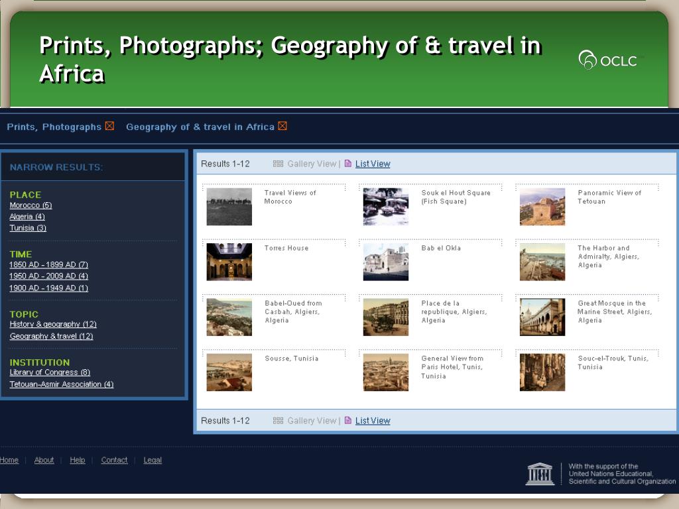Image resolution: width=679 pixels, height=509 pixels.
Task: Click the OCLC logo in the header
Action: pyautogui.click(x=608, y=60)
